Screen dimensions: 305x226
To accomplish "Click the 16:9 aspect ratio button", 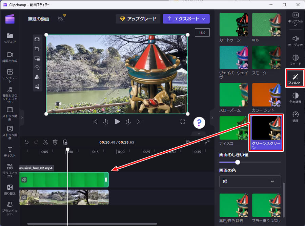I will point(202,32).
